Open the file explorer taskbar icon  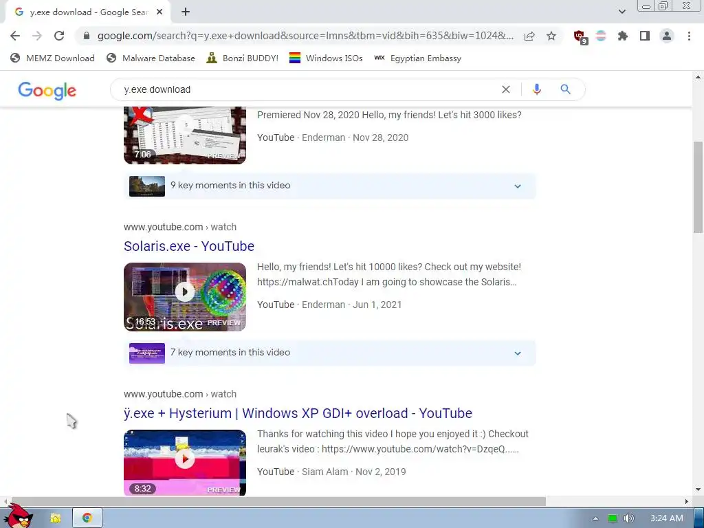coord(55,518)
